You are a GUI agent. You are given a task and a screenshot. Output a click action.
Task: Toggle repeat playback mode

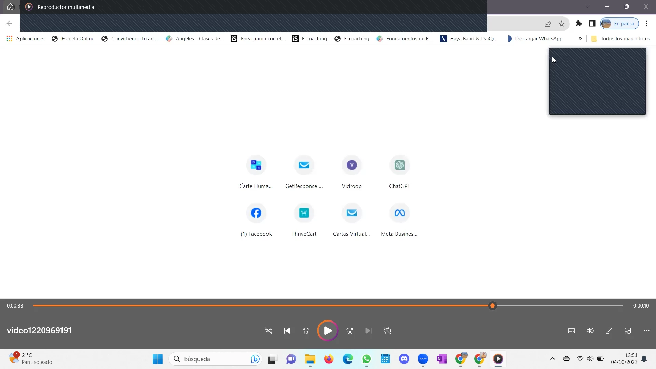click(387, 331)
